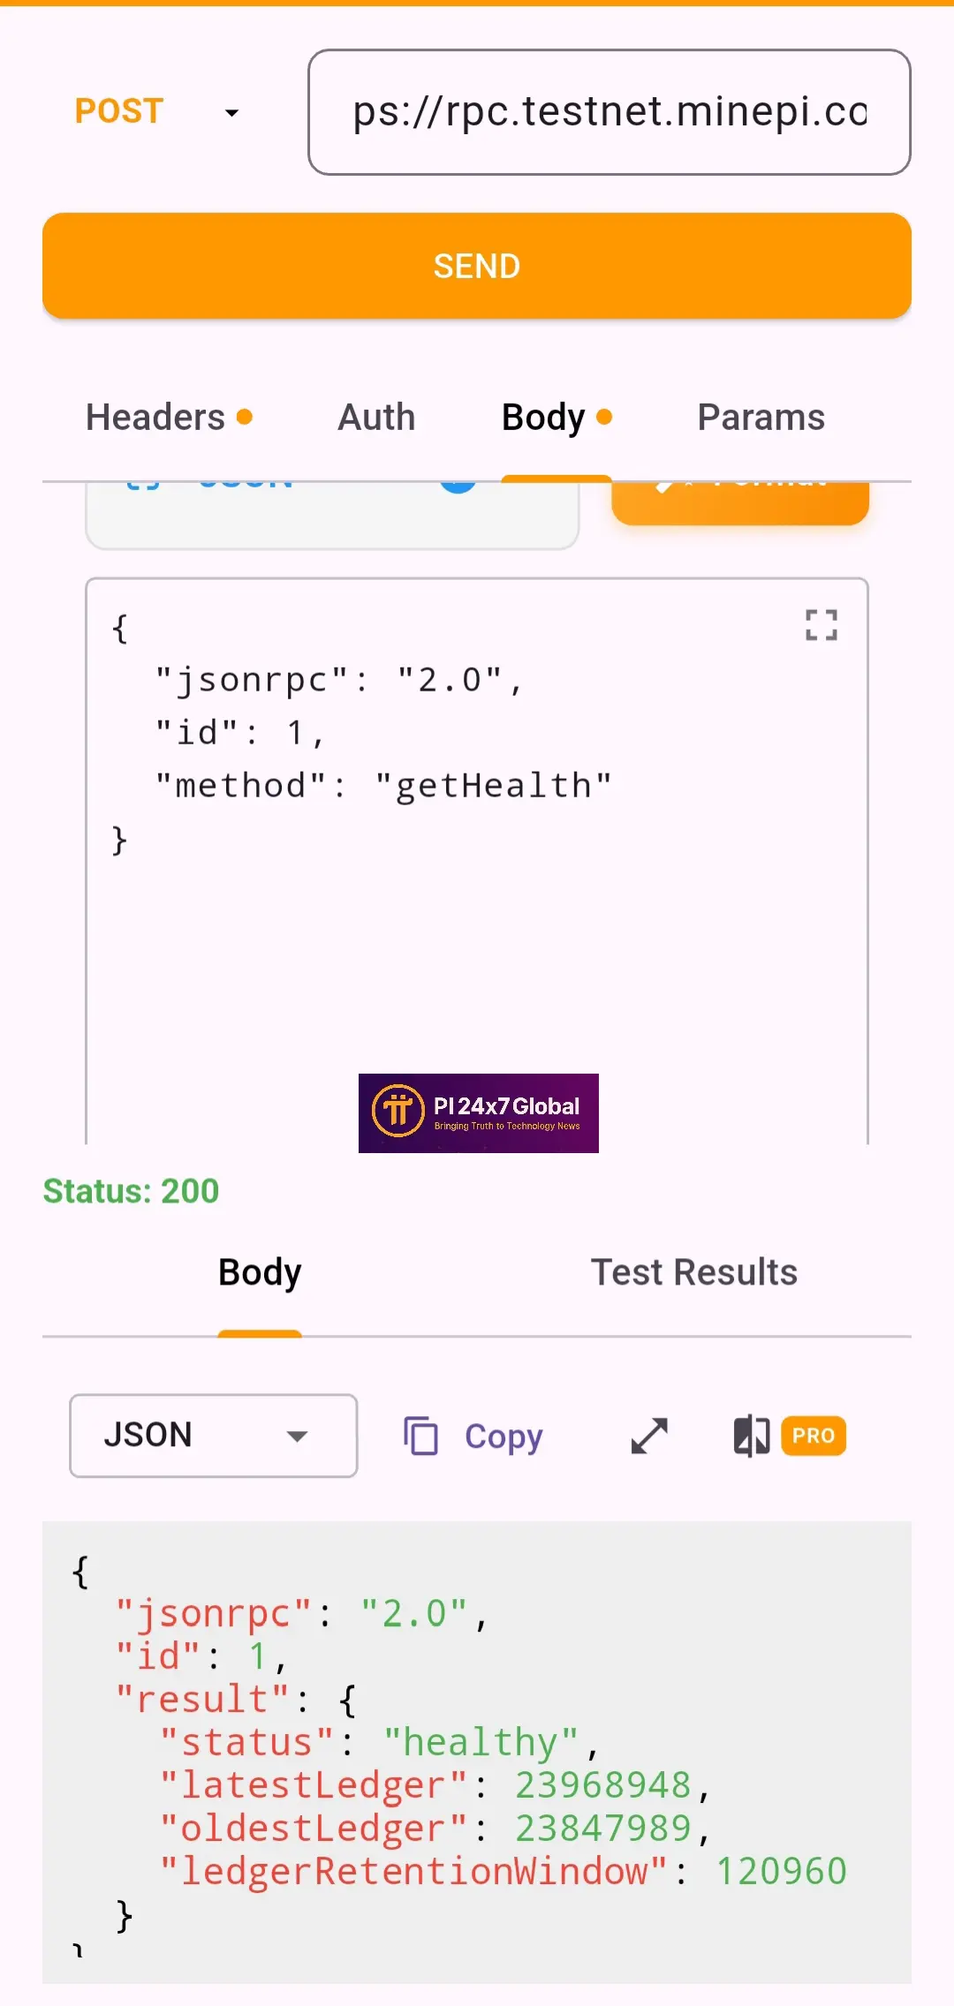954x2006 pixels.
Task: Tap the PRO badge
Action: (x=814, y=1436)
